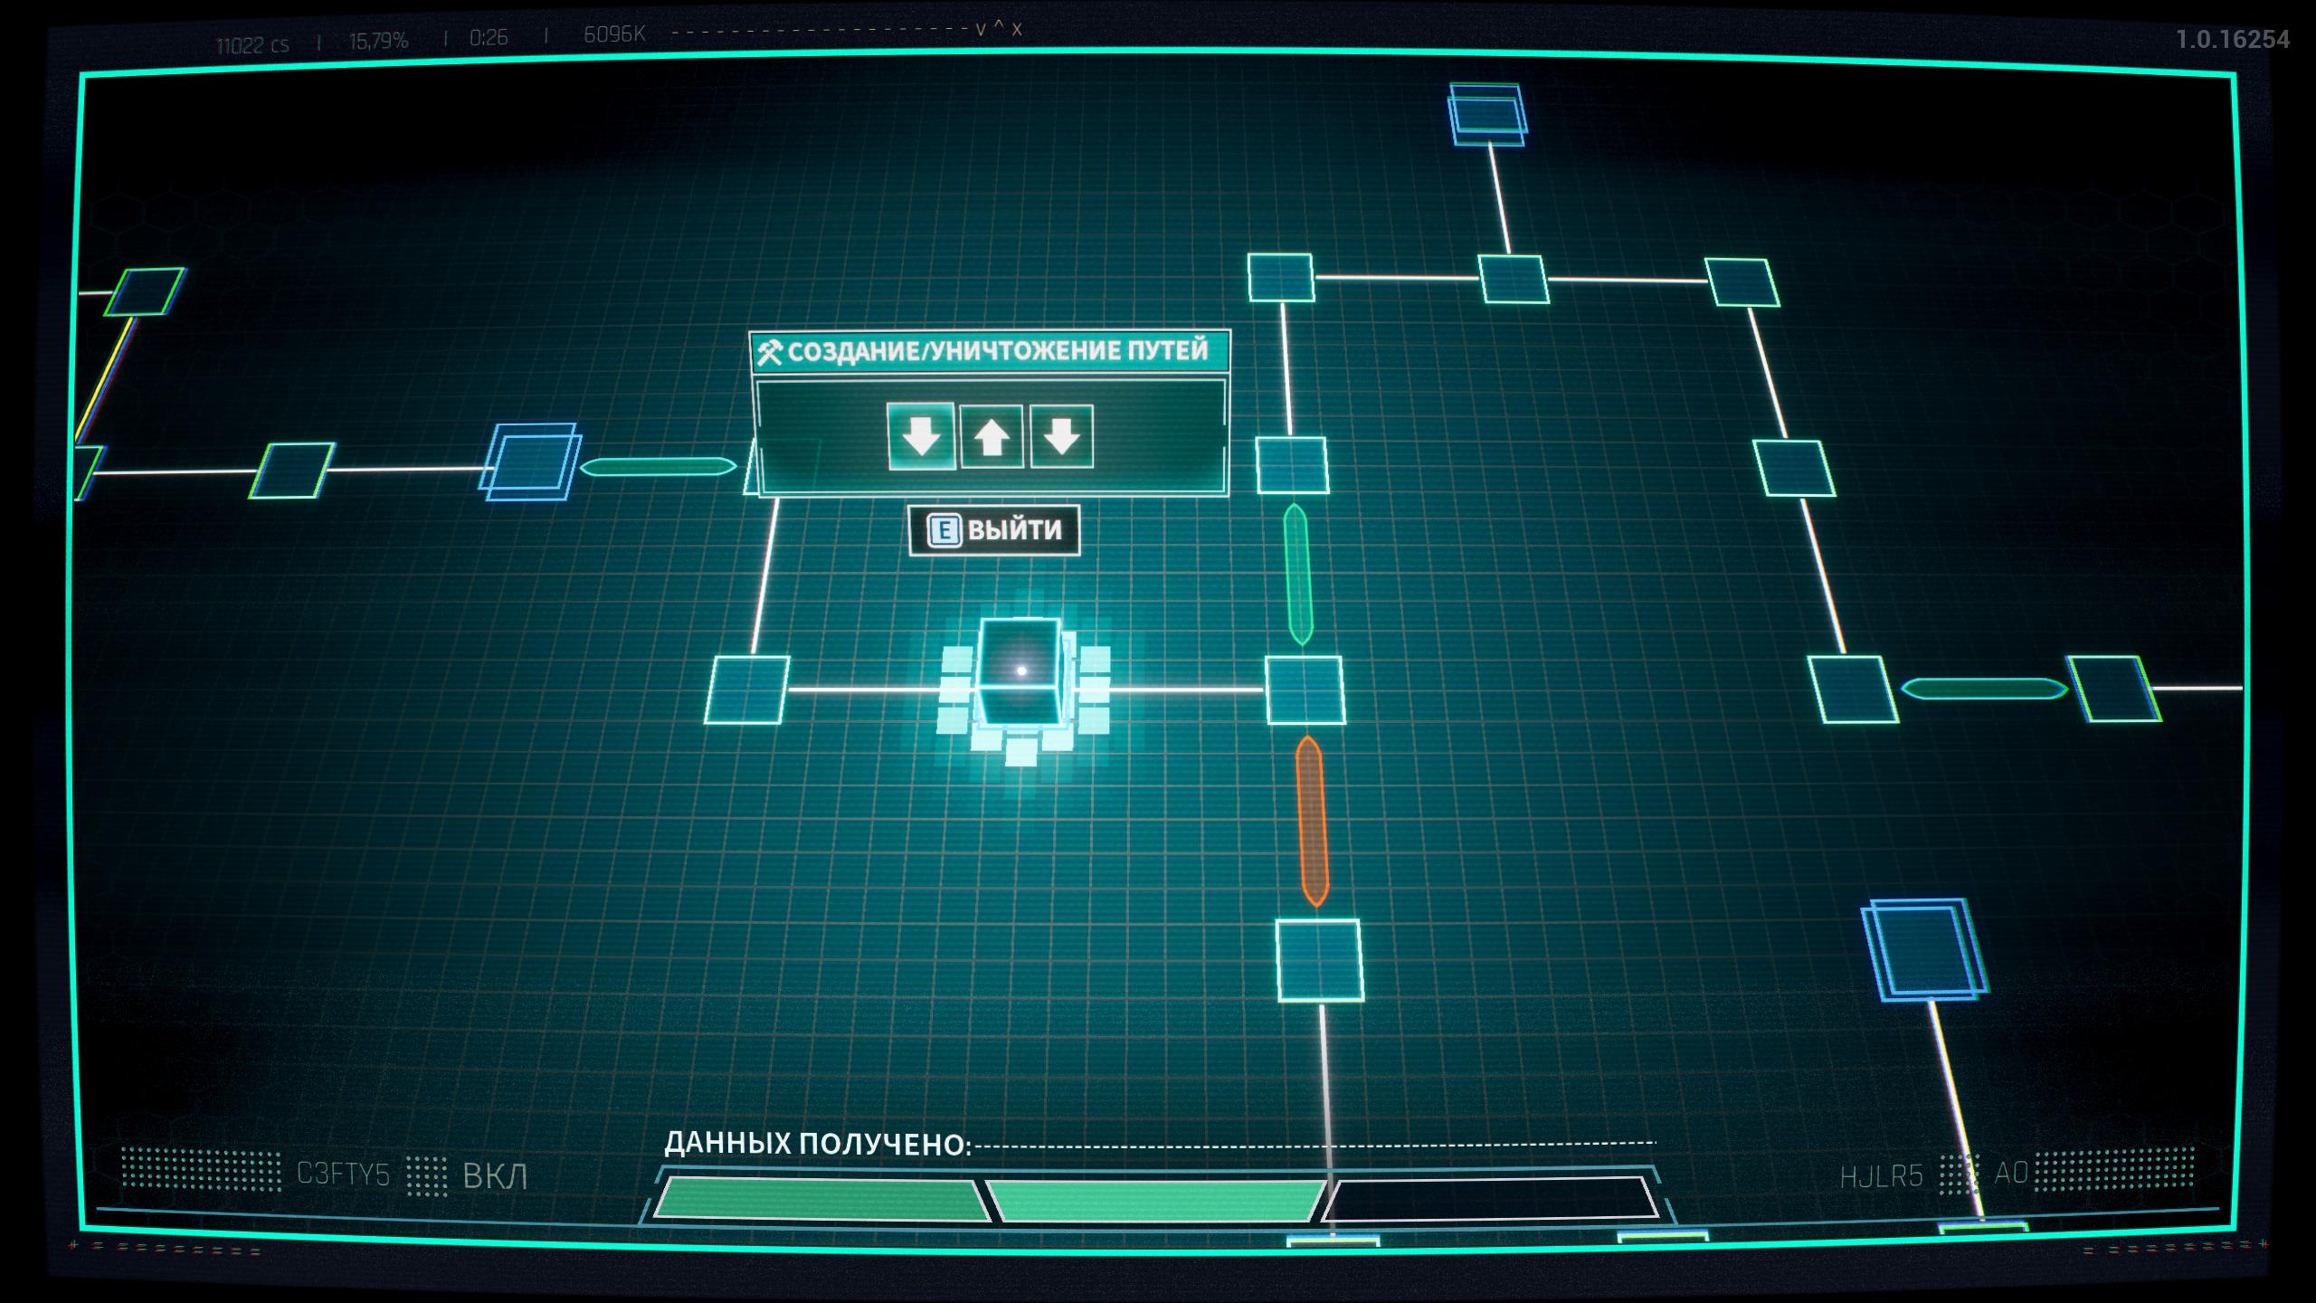Toggle the green vertical path connector
Viewport: 2316px width, 1303px height.
[1298, 574]
